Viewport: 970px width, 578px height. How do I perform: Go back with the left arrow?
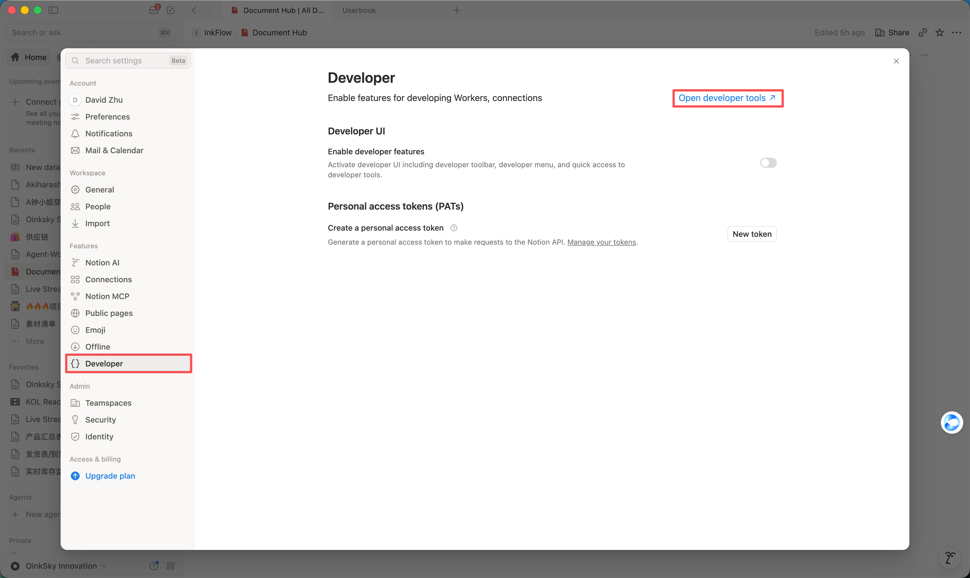(194, 10)
